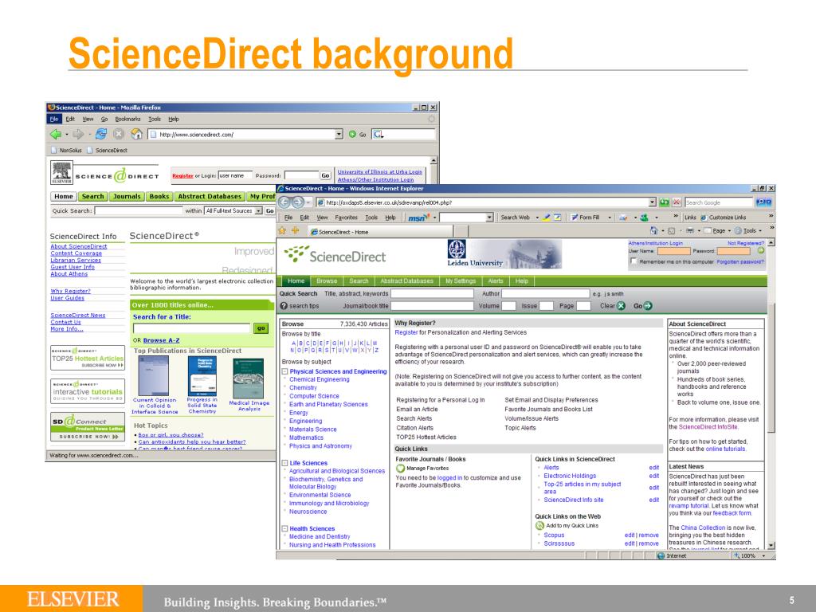The width and height of the screenshot is (816, 612).
Task: Click the msn logo in the IE toolbar
Action: (418, 218)
